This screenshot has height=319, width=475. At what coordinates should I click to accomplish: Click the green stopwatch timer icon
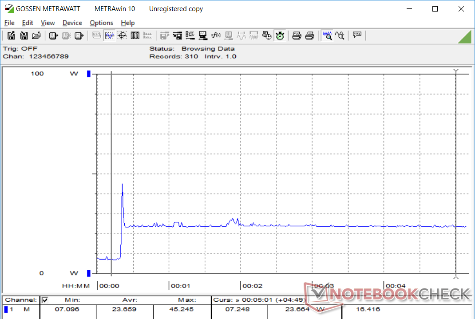click(280, 35)
